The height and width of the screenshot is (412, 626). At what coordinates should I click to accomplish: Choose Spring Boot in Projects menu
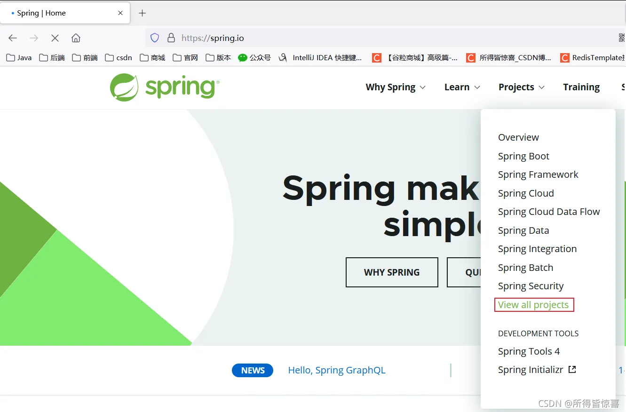523,156
